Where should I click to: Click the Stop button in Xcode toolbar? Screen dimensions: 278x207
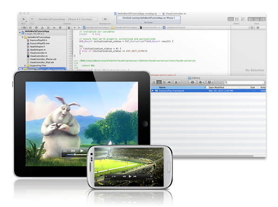32,19
